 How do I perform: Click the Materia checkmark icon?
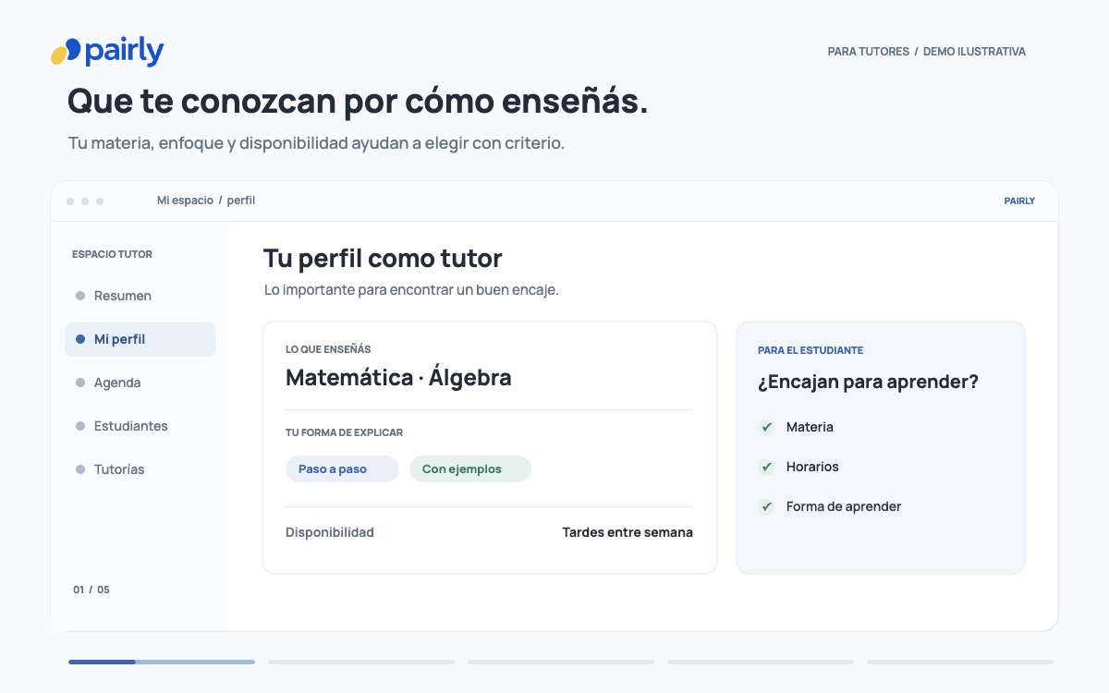(x=766, y=427)
